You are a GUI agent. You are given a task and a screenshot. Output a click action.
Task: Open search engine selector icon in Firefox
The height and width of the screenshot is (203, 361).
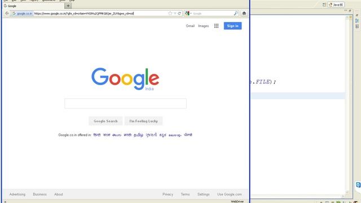[188, 14]
